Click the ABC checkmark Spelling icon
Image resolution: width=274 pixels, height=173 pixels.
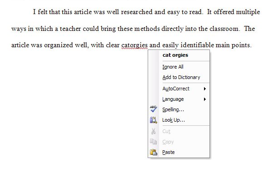154,109
